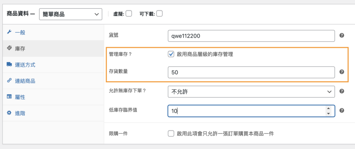
Task: Open the 進階 tab
Action: (53, 113)
